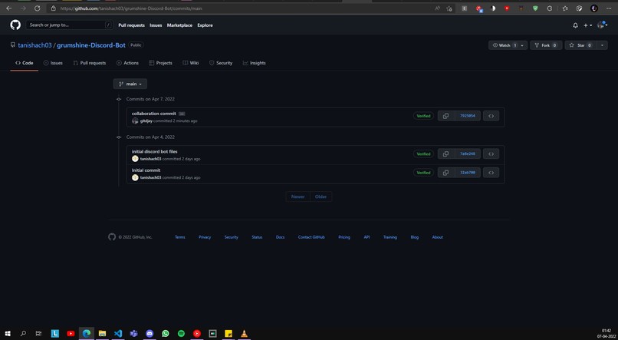The width and height of the screenshot is (618, 340).
Task: Click the GitHub Octocat logo in header
Action: [15, 25]
